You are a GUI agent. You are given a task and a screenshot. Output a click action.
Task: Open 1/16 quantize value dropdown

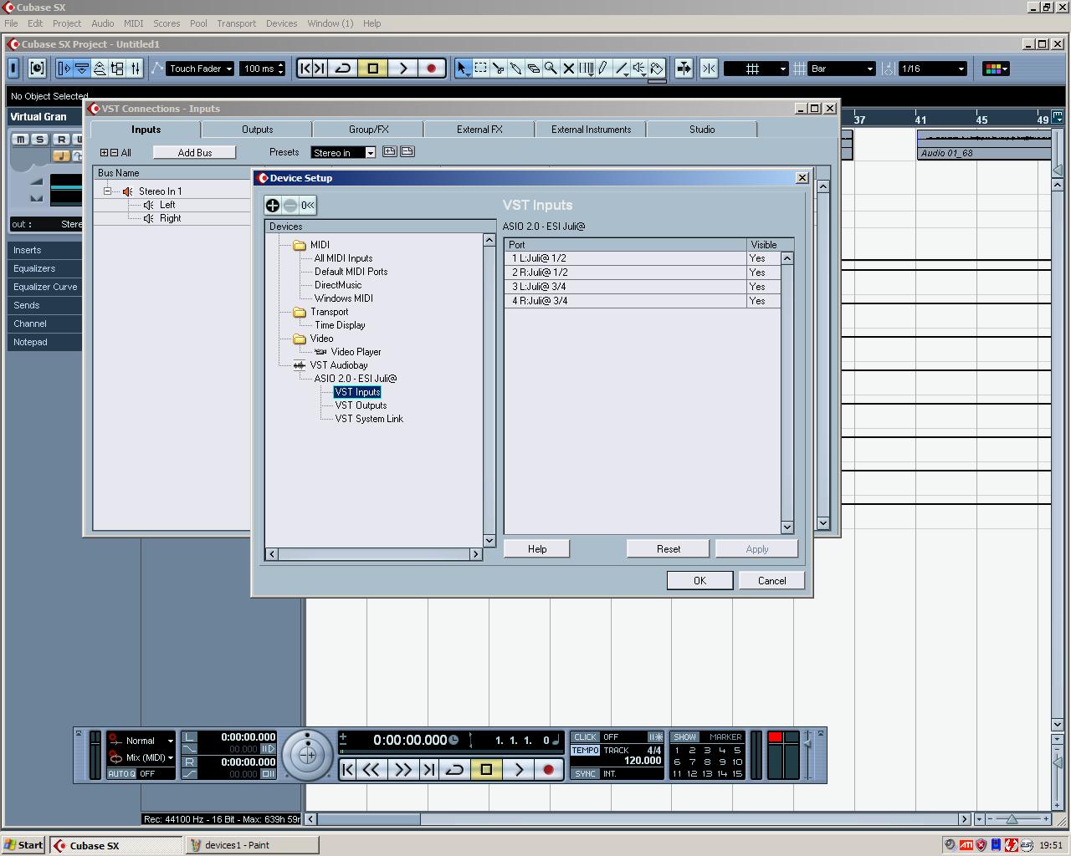[x=932, y=69]
